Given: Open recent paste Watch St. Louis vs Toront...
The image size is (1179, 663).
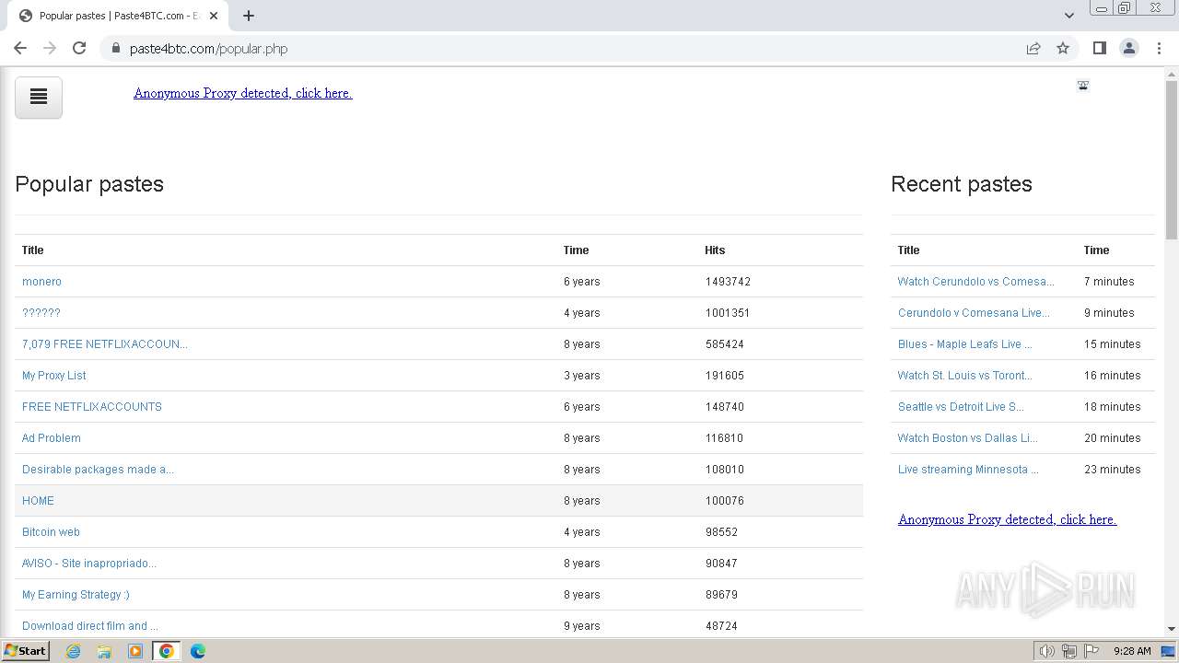Looking at the screenshot, I should [x=965, y=376].
